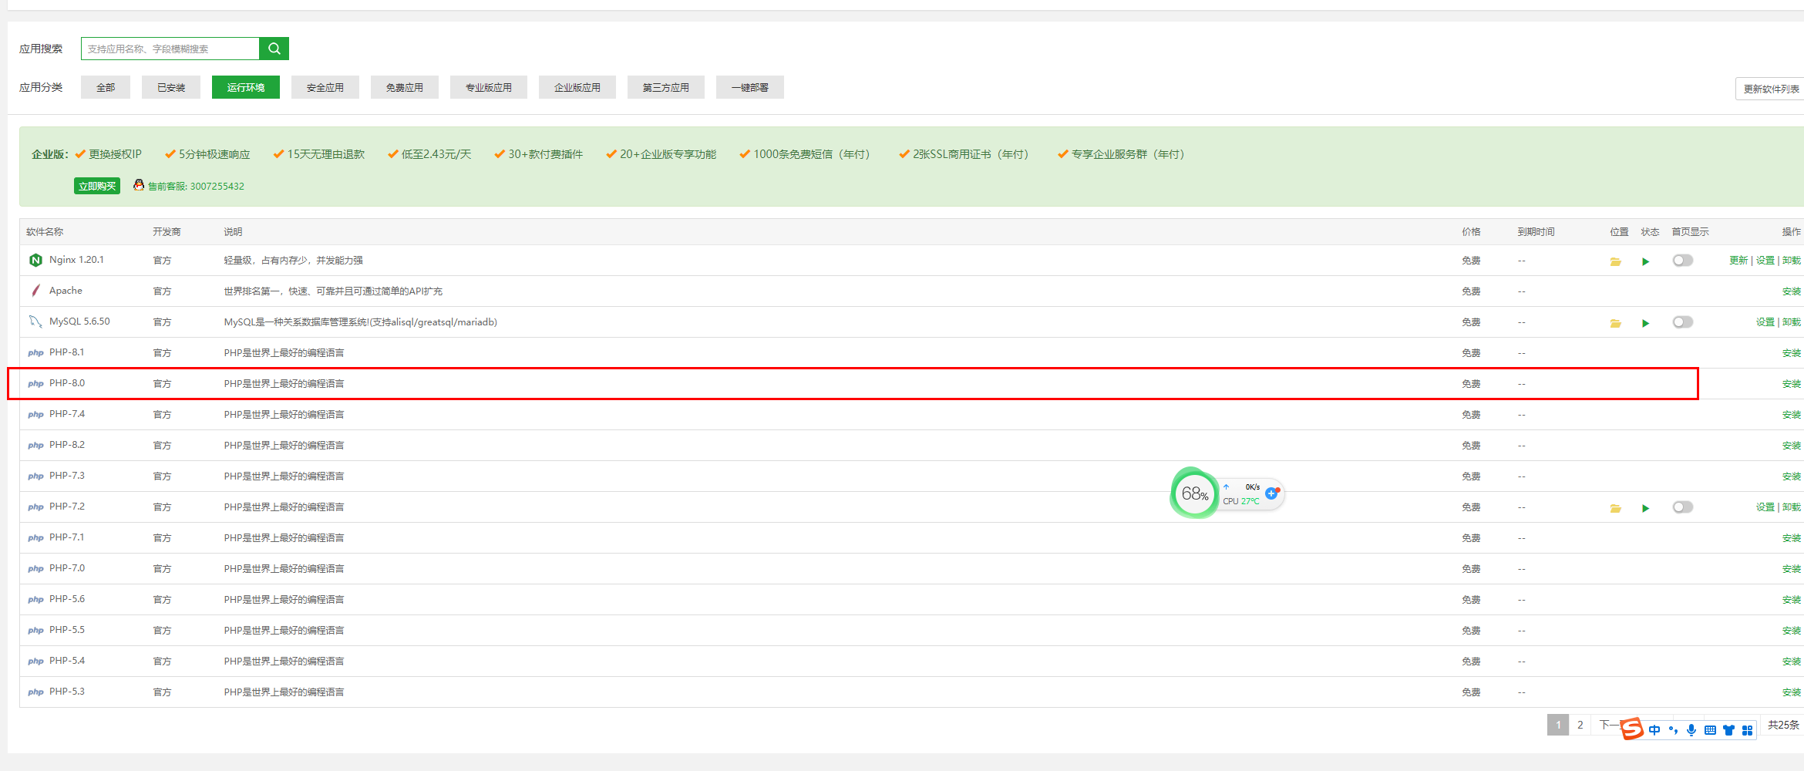1804x771 pixels.
Task: Click Nginx 1.20.1 running status arrow
Action: (x=1646, y=261)
